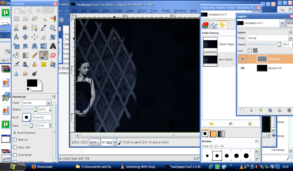The width and height of the screenshot is (293, 171).
Task: Select the Color Picker tool
Action: click(x=44, y=28)
